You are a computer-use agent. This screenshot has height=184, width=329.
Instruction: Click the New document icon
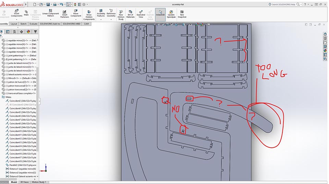pos(34,4)
